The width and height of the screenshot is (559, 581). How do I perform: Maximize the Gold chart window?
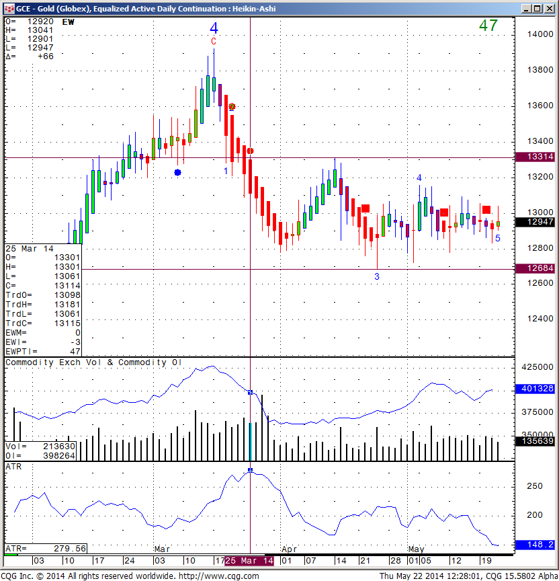(x=535, y=8)
